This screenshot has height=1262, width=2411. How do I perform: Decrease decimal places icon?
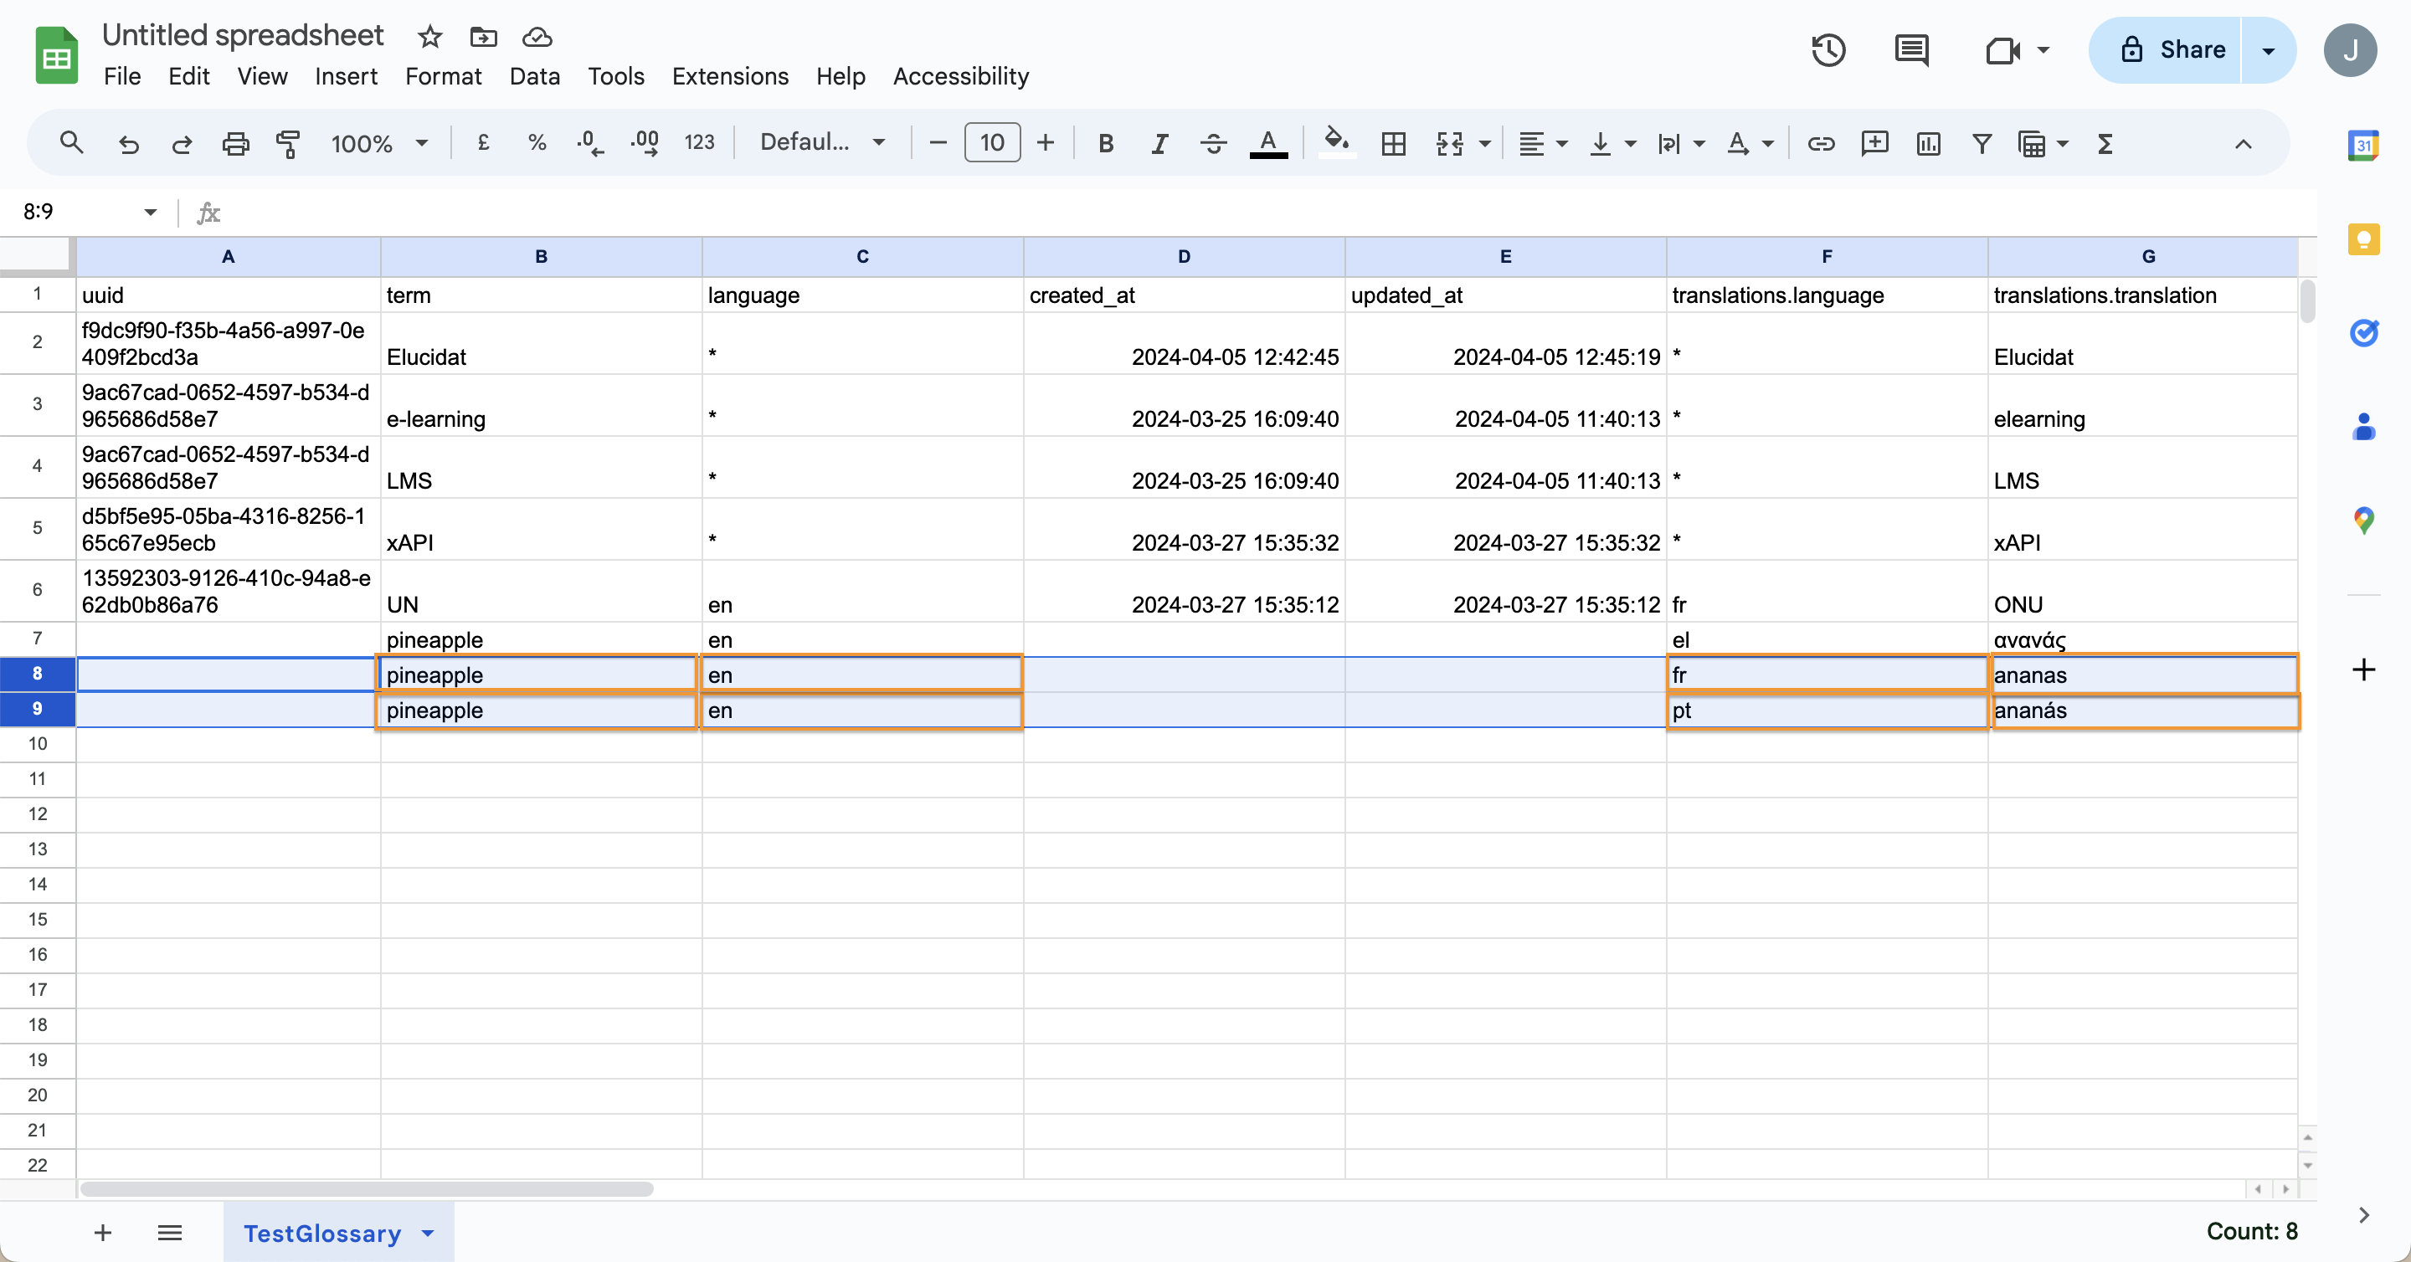(x=589, y=143)
